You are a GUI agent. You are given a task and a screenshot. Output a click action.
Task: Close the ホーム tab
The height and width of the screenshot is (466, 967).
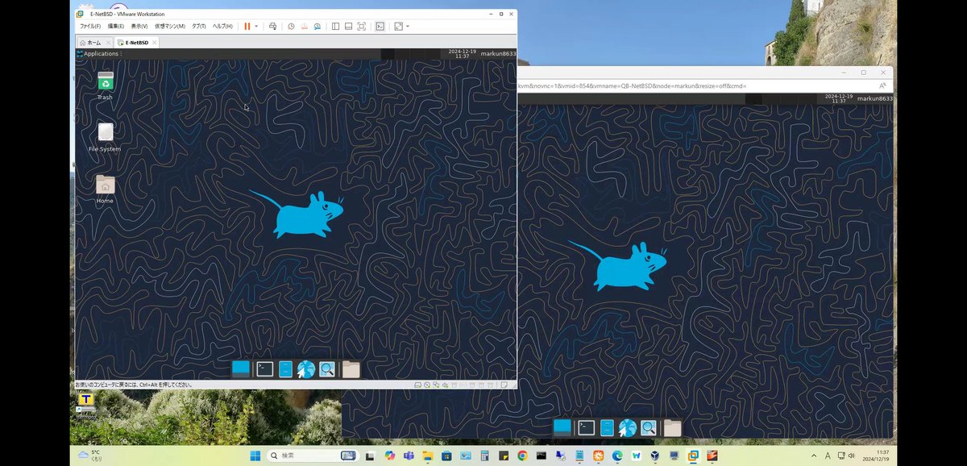coord(108,42)
